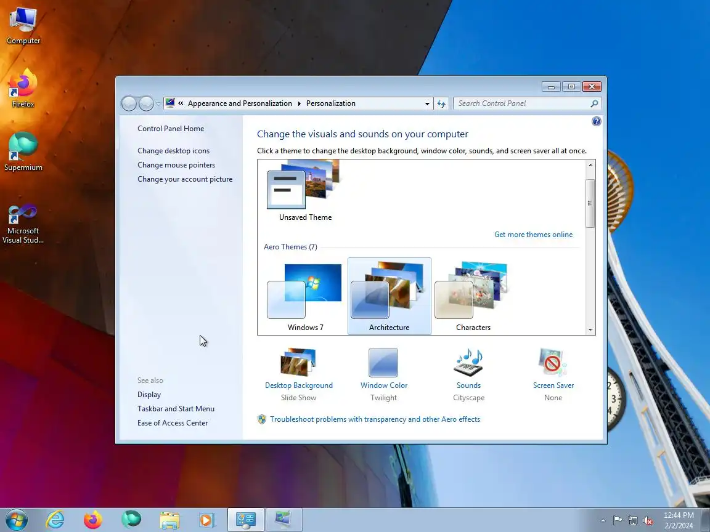The width and height of the screenshot is (710, 532).
Task: Open the Display link
Action: point(149,395)
